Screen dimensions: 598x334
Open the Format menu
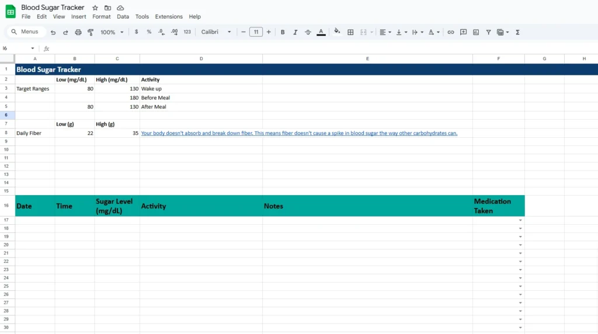coord(102,17)
